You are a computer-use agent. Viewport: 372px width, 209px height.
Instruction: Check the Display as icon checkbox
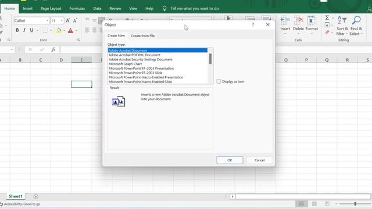(x=219, y=81)
